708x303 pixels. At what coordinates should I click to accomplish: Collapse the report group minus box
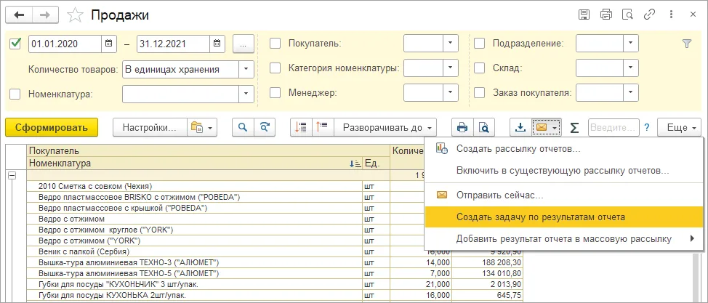coord(12,176)
